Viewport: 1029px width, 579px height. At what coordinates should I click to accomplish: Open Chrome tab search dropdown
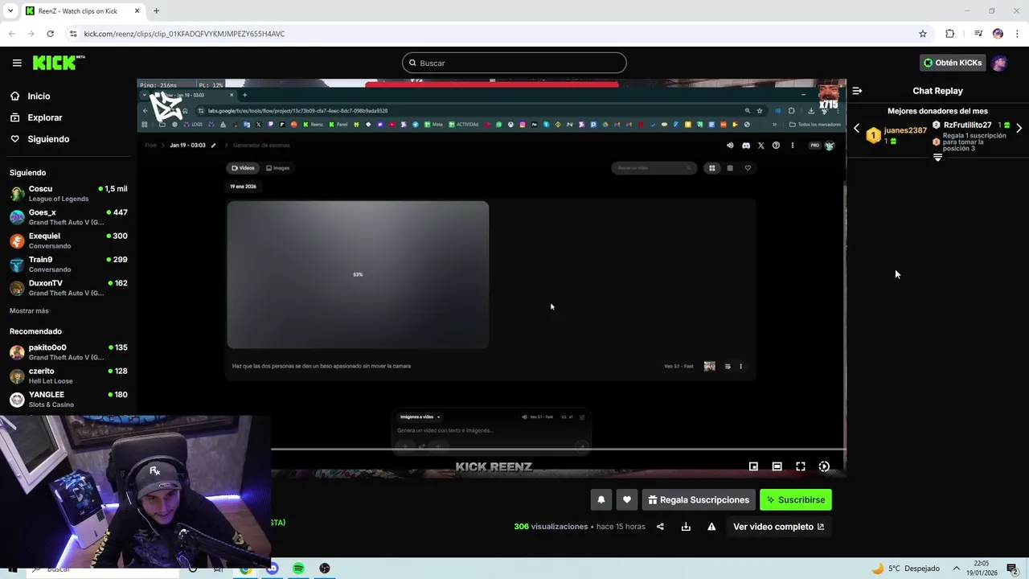point(10,11)
